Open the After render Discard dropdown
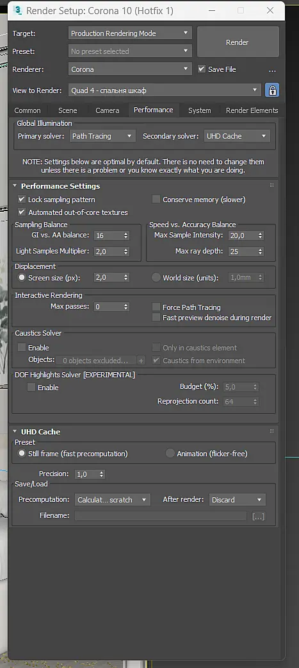This screenshot has height=668, width=299. (x=238, y=500)
